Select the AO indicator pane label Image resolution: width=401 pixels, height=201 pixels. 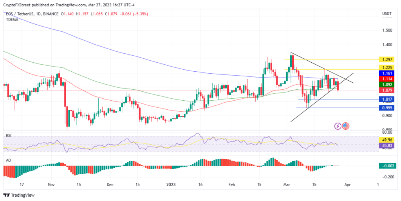click(x=7, y=161)
